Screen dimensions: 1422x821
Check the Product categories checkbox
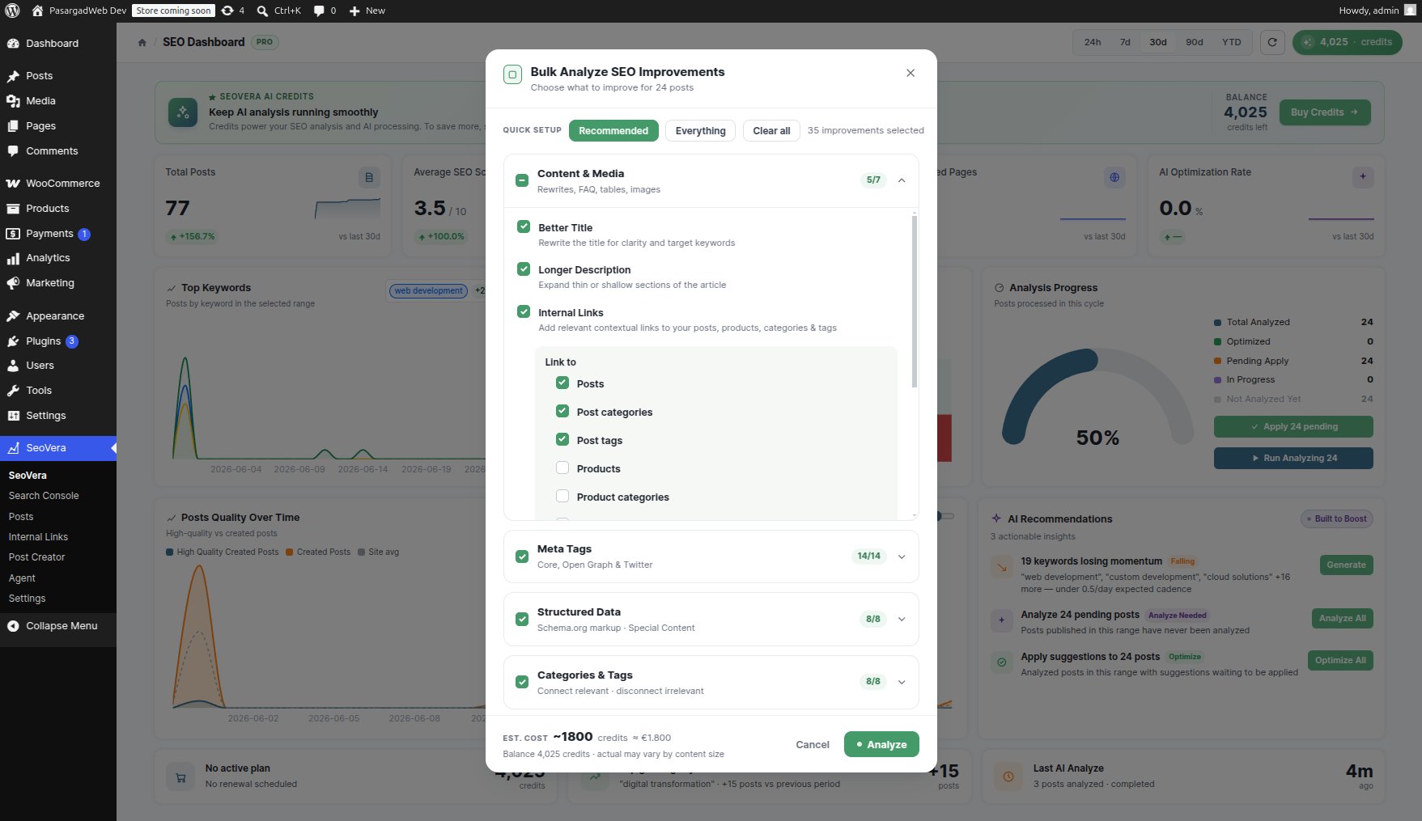[x=562, y=496]
